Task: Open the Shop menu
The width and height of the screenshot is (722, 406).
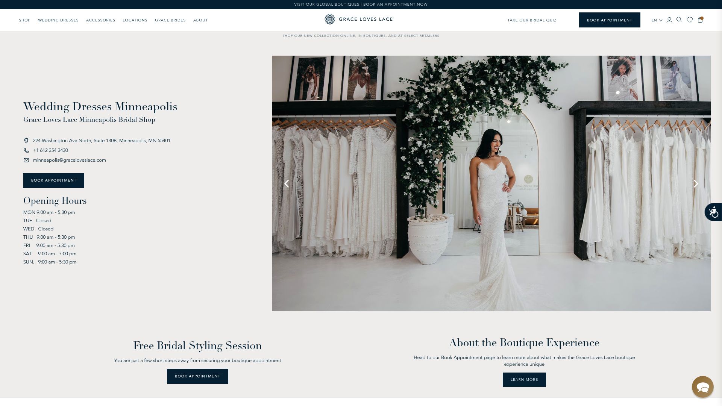Action: [24, 20]
